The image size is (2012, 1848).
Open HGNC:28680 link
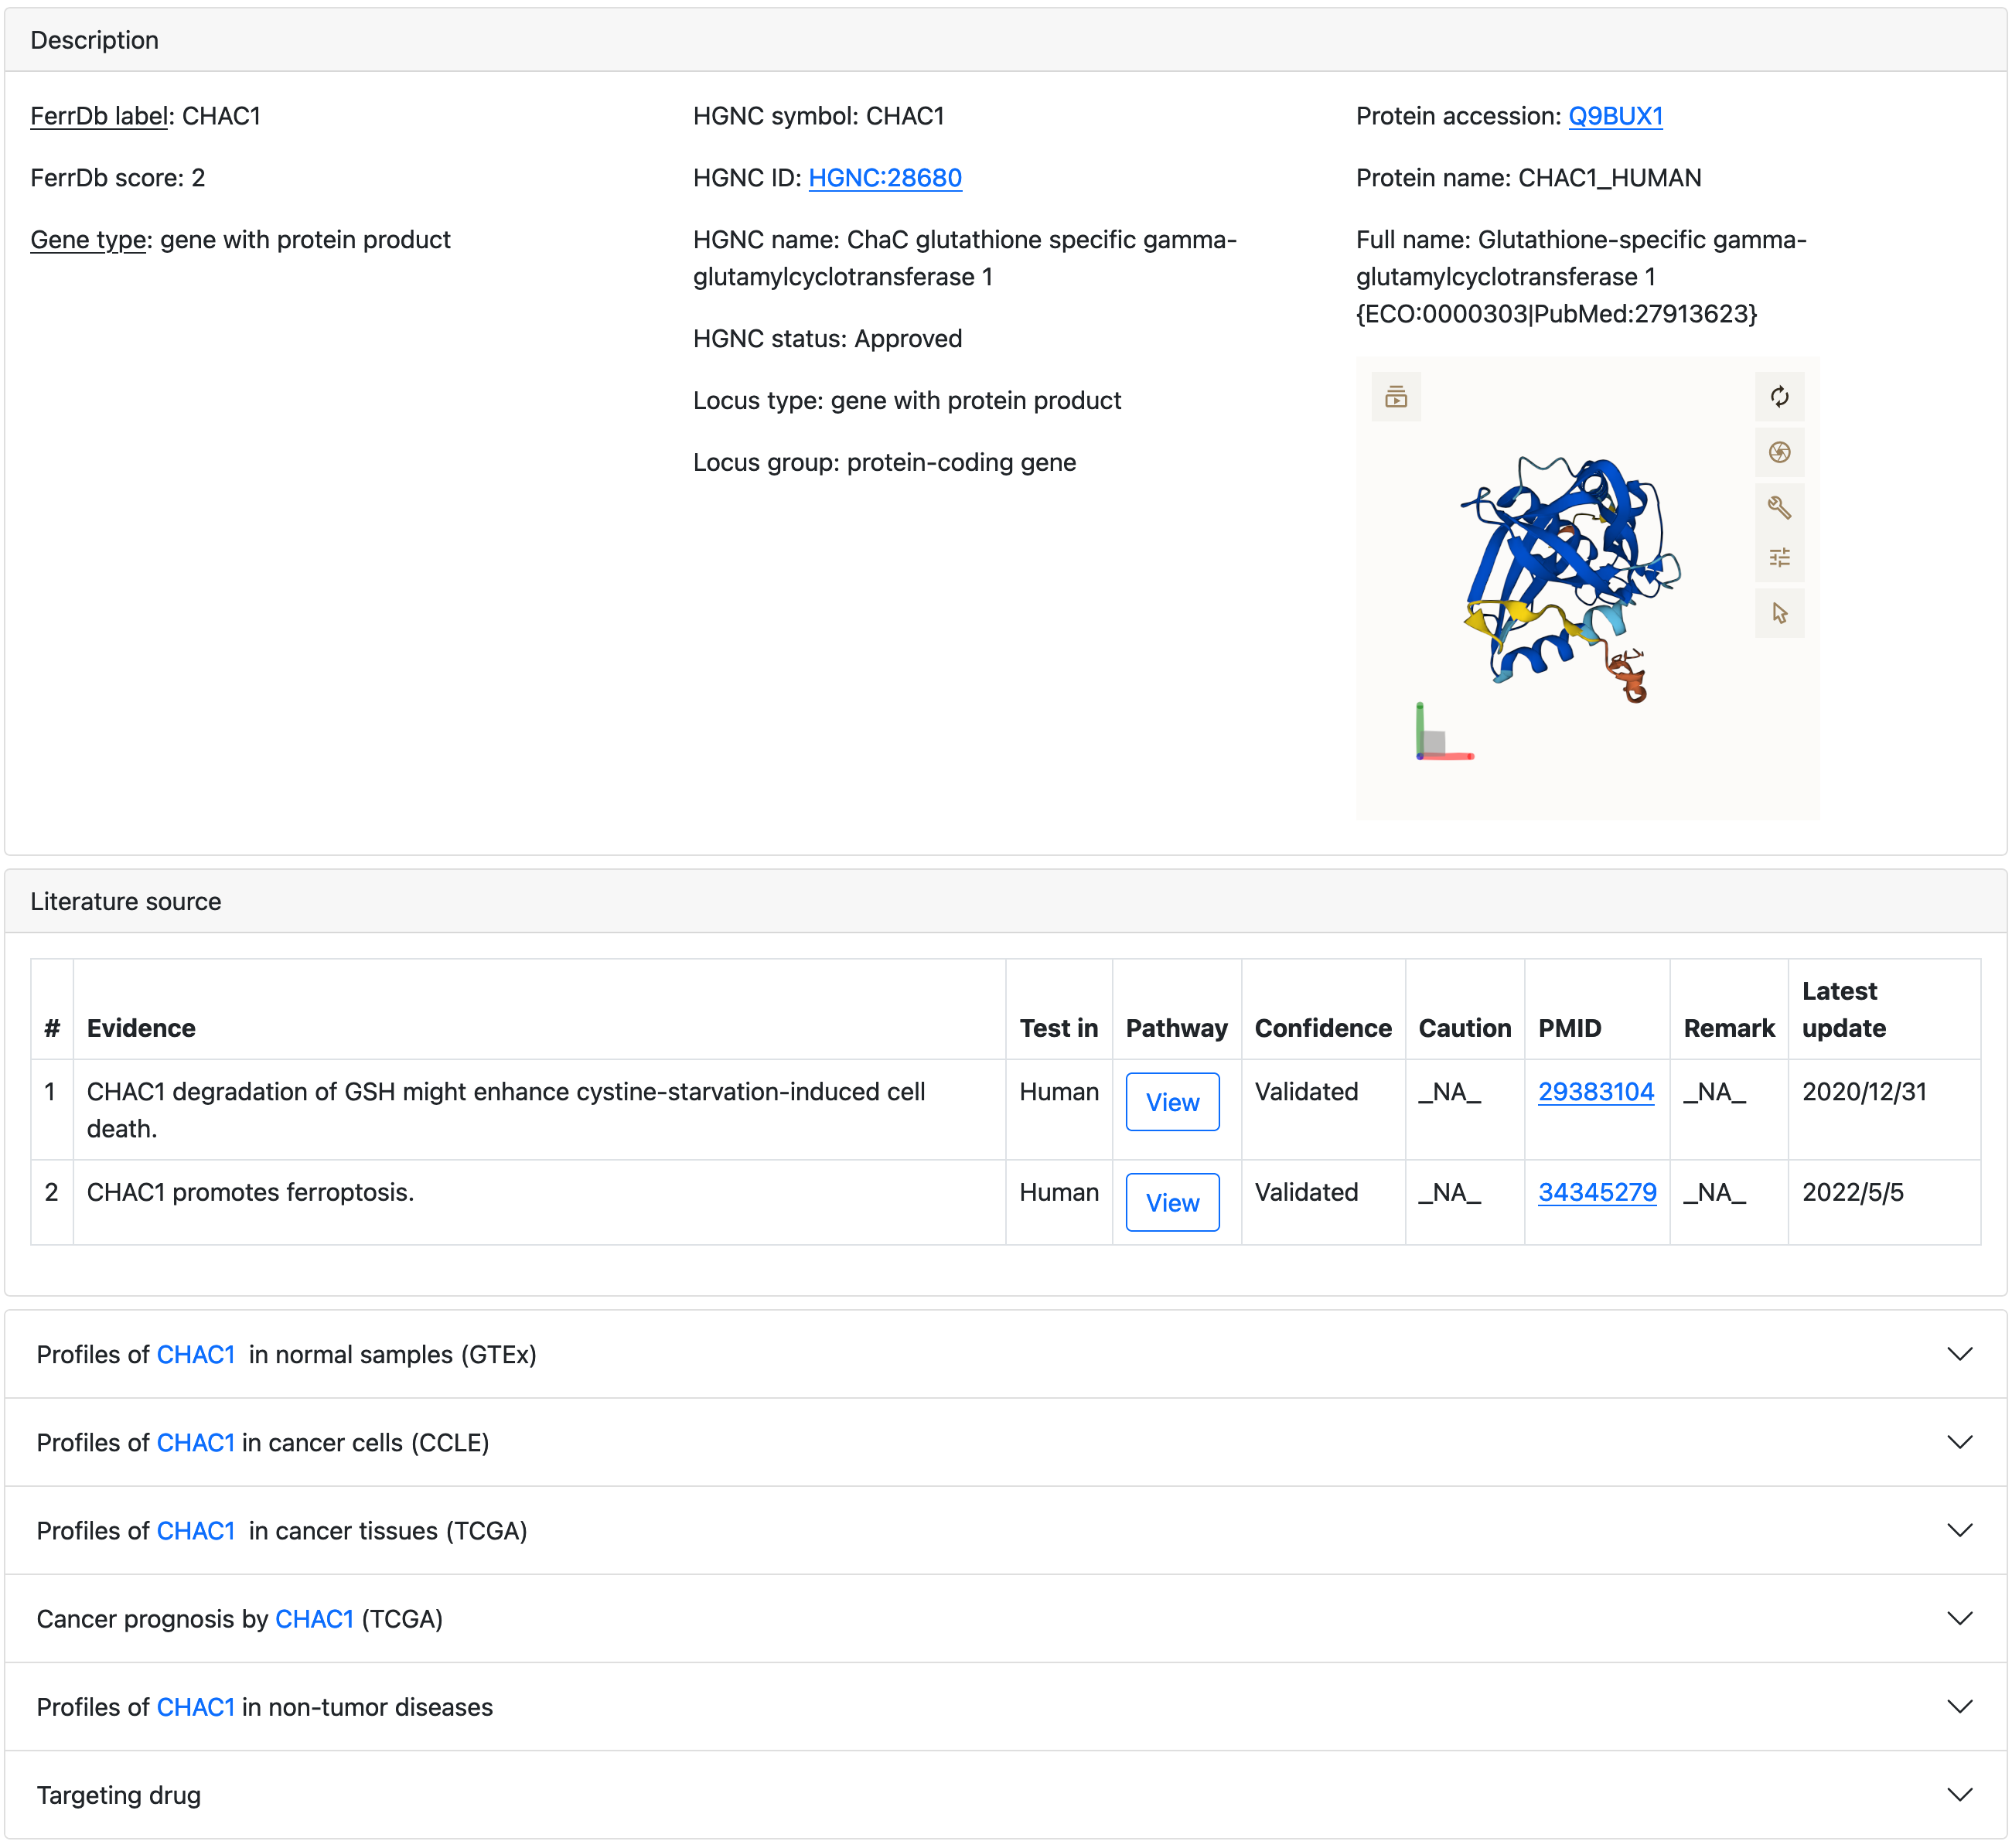[885, 178]
